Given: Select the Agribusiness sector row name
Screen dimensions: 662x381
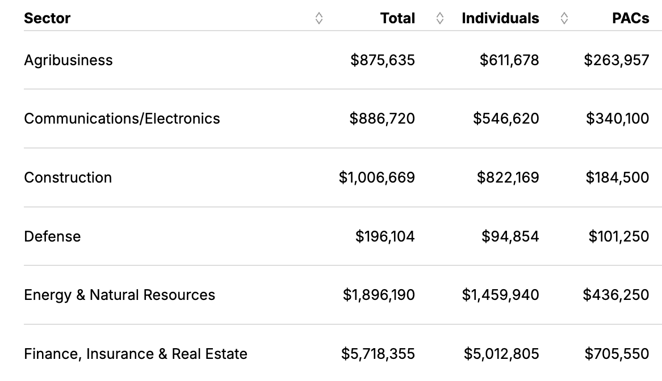Looking at the screenshot, I should coord(68,60).
